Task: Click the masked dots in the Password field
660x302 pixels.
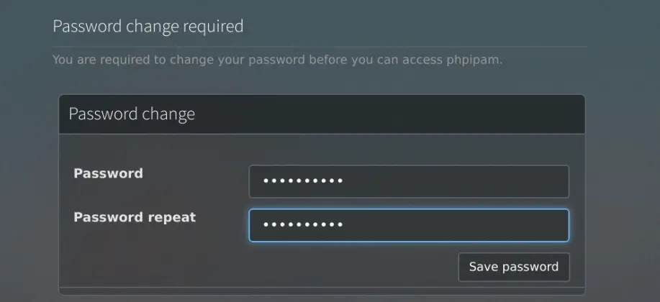Action: tap(302, 181)
